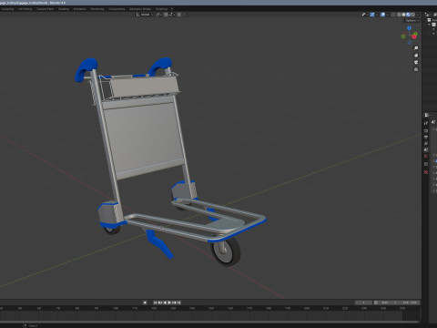The width and height of the screenshot is (437, 328).
Task: Jump to the timeline start frame
Action: [x=155, y=302]
